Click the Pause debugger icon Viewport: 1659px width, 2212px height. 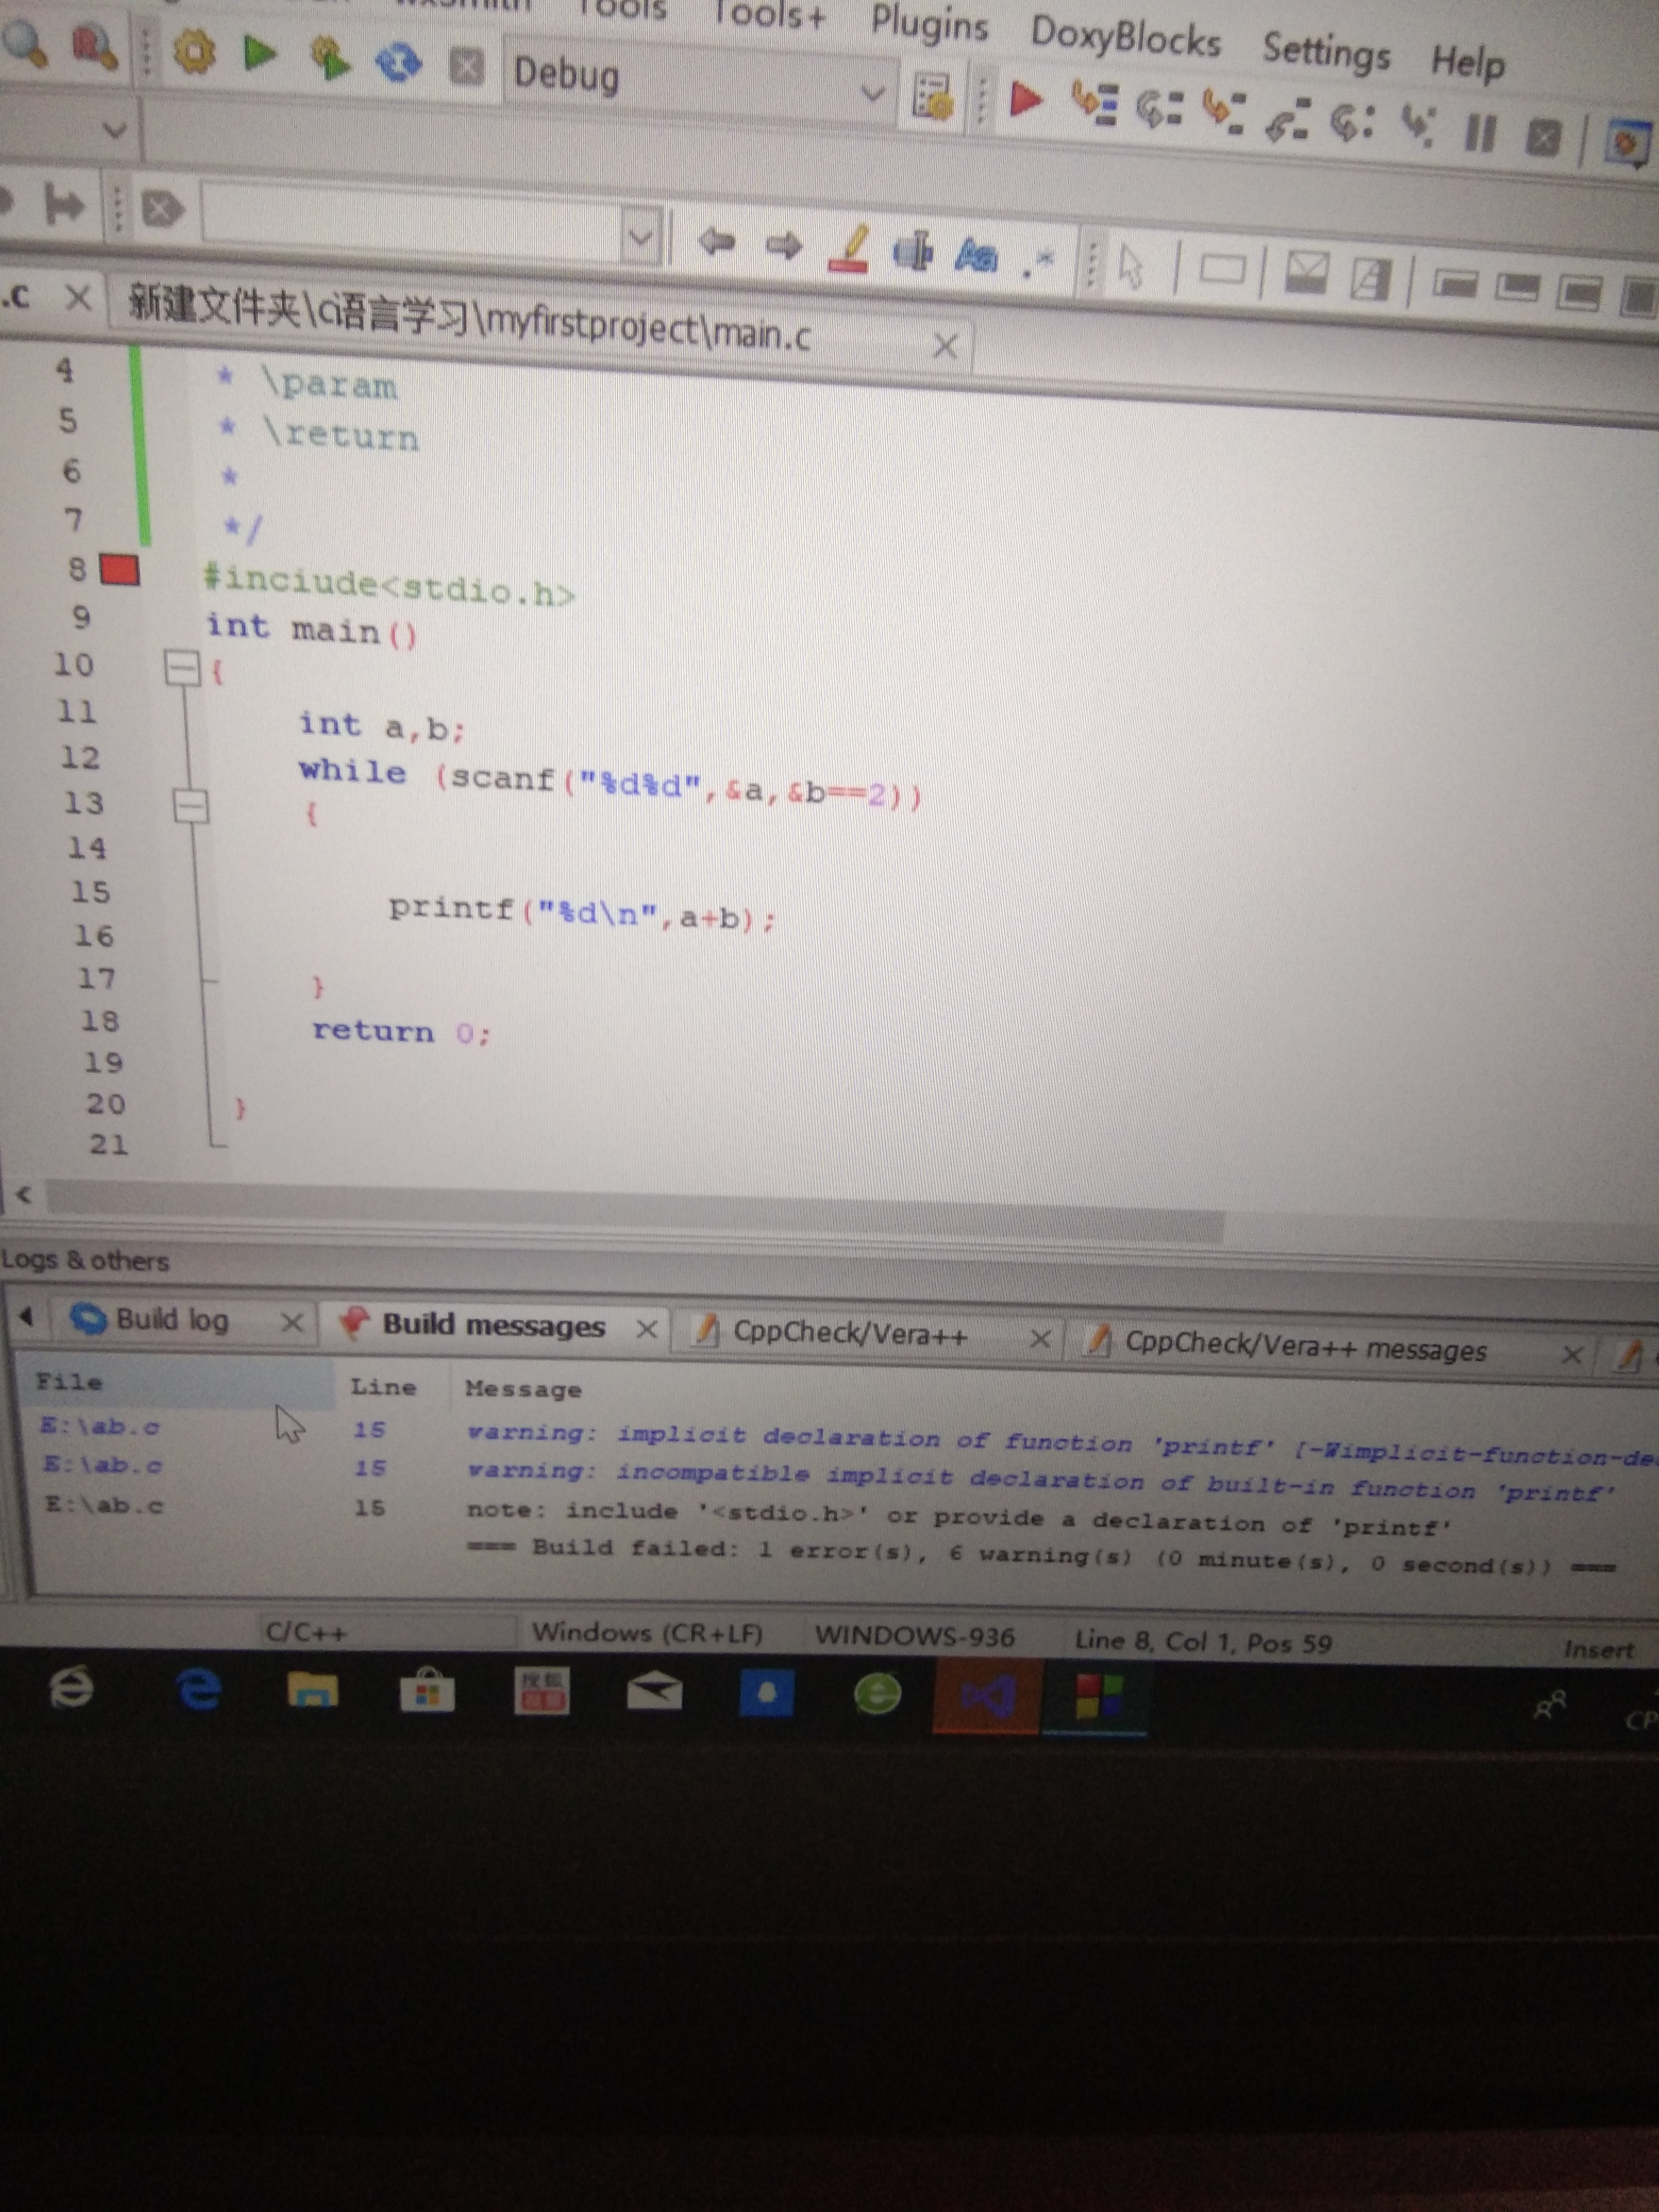pos(1480,132)
